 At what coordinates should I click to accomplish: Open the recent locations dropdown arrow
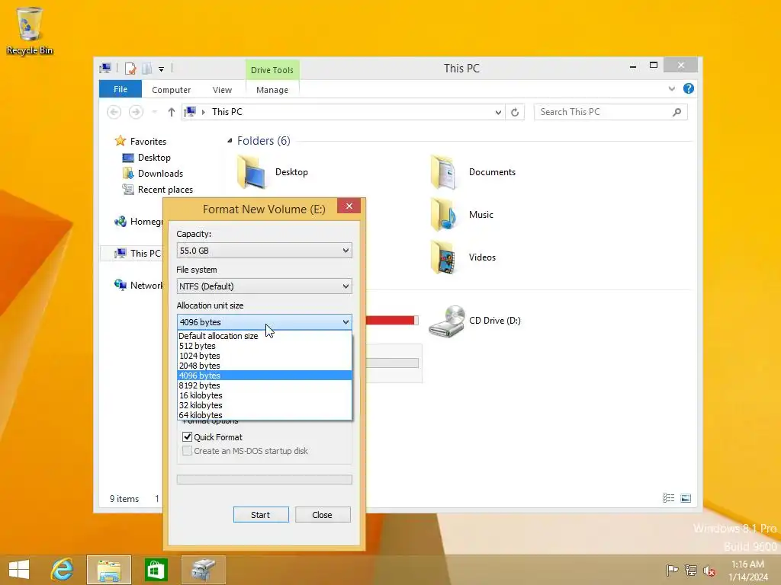[154, 112]
